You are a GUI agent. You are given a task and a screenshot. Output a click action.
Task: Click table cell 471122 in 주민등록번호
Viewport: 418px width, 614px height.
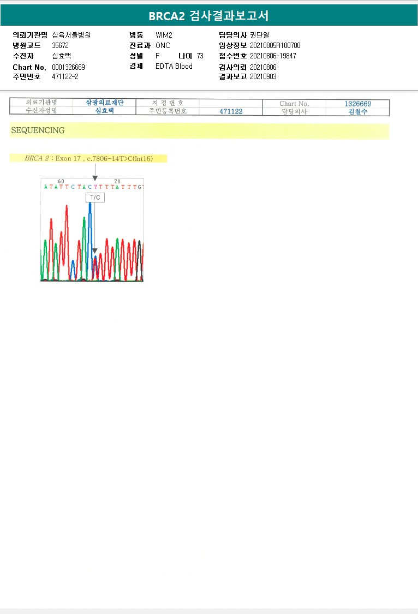231,111
